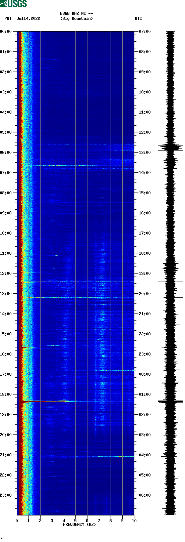Screen dimensions: 185x542
Task: Click the UTC timezone label
Action: [x=138, y=18]
